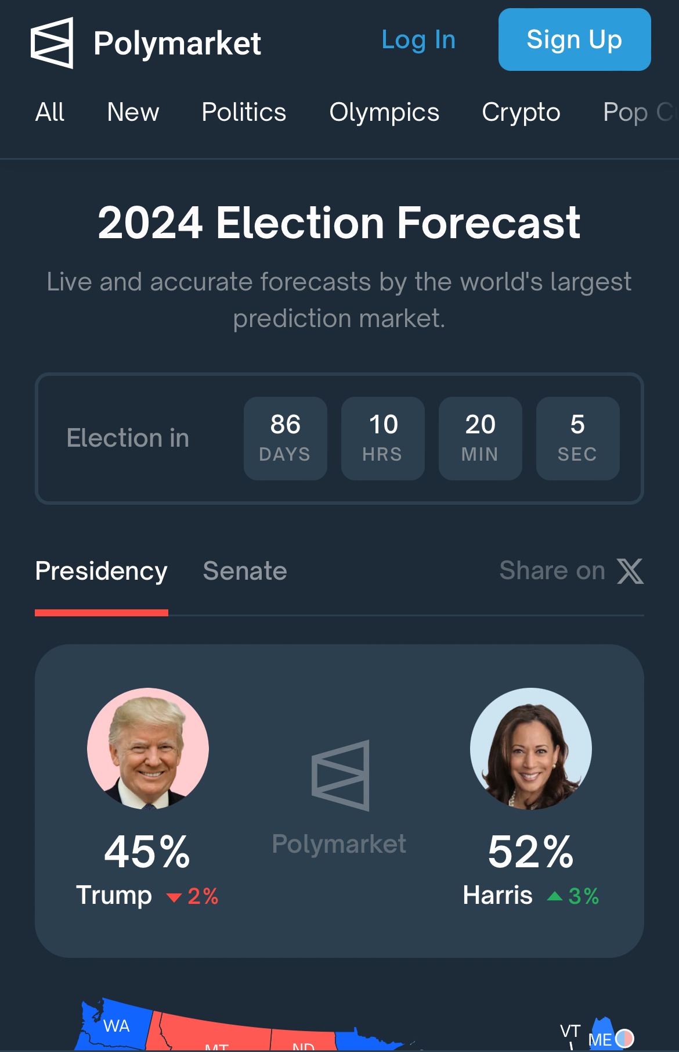Show the New markets category

pos(133,112)
